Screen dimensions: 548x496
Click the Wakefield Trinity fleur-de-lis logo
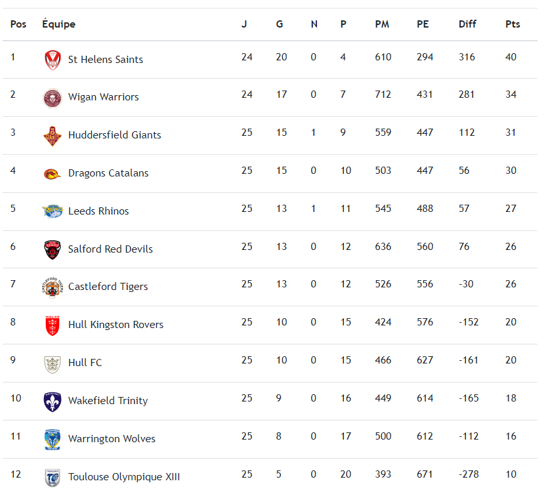click(53, 401)
